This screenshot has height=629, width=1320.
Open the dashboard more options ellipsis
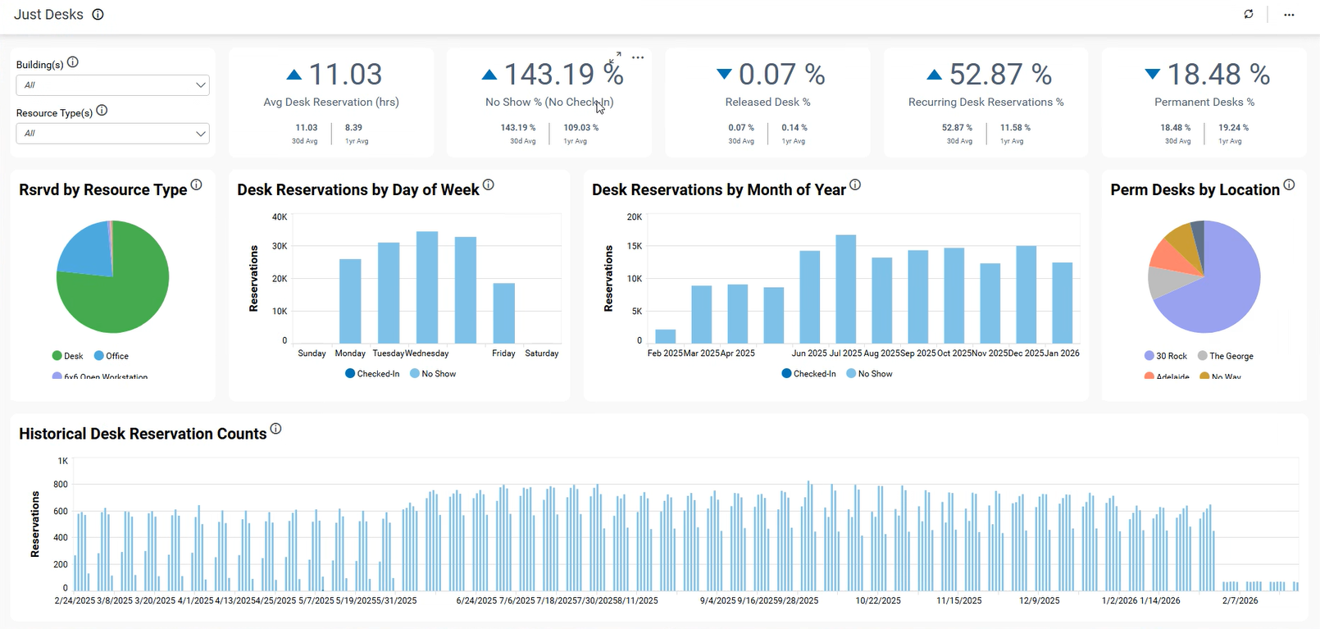(x=1289, y=15)
